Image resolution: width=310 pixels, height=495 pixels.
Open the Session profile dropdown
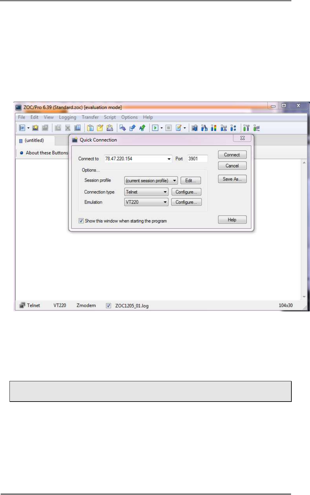tap(175, 181)
